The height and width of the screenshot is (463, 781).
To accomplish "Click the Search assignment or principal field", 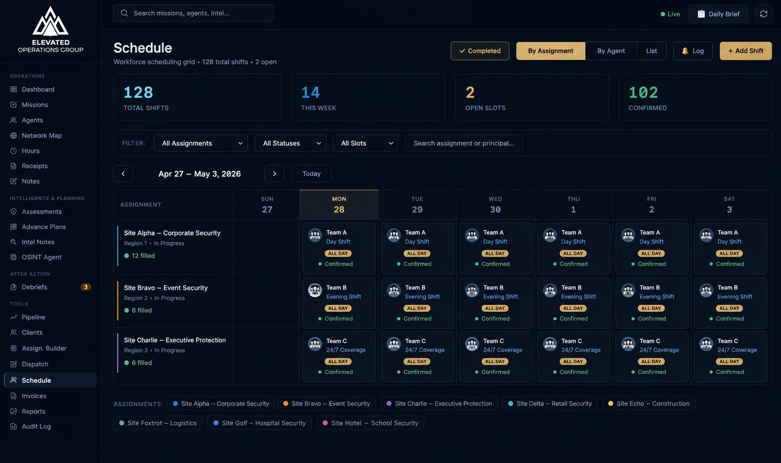I will tap(464, 143).
